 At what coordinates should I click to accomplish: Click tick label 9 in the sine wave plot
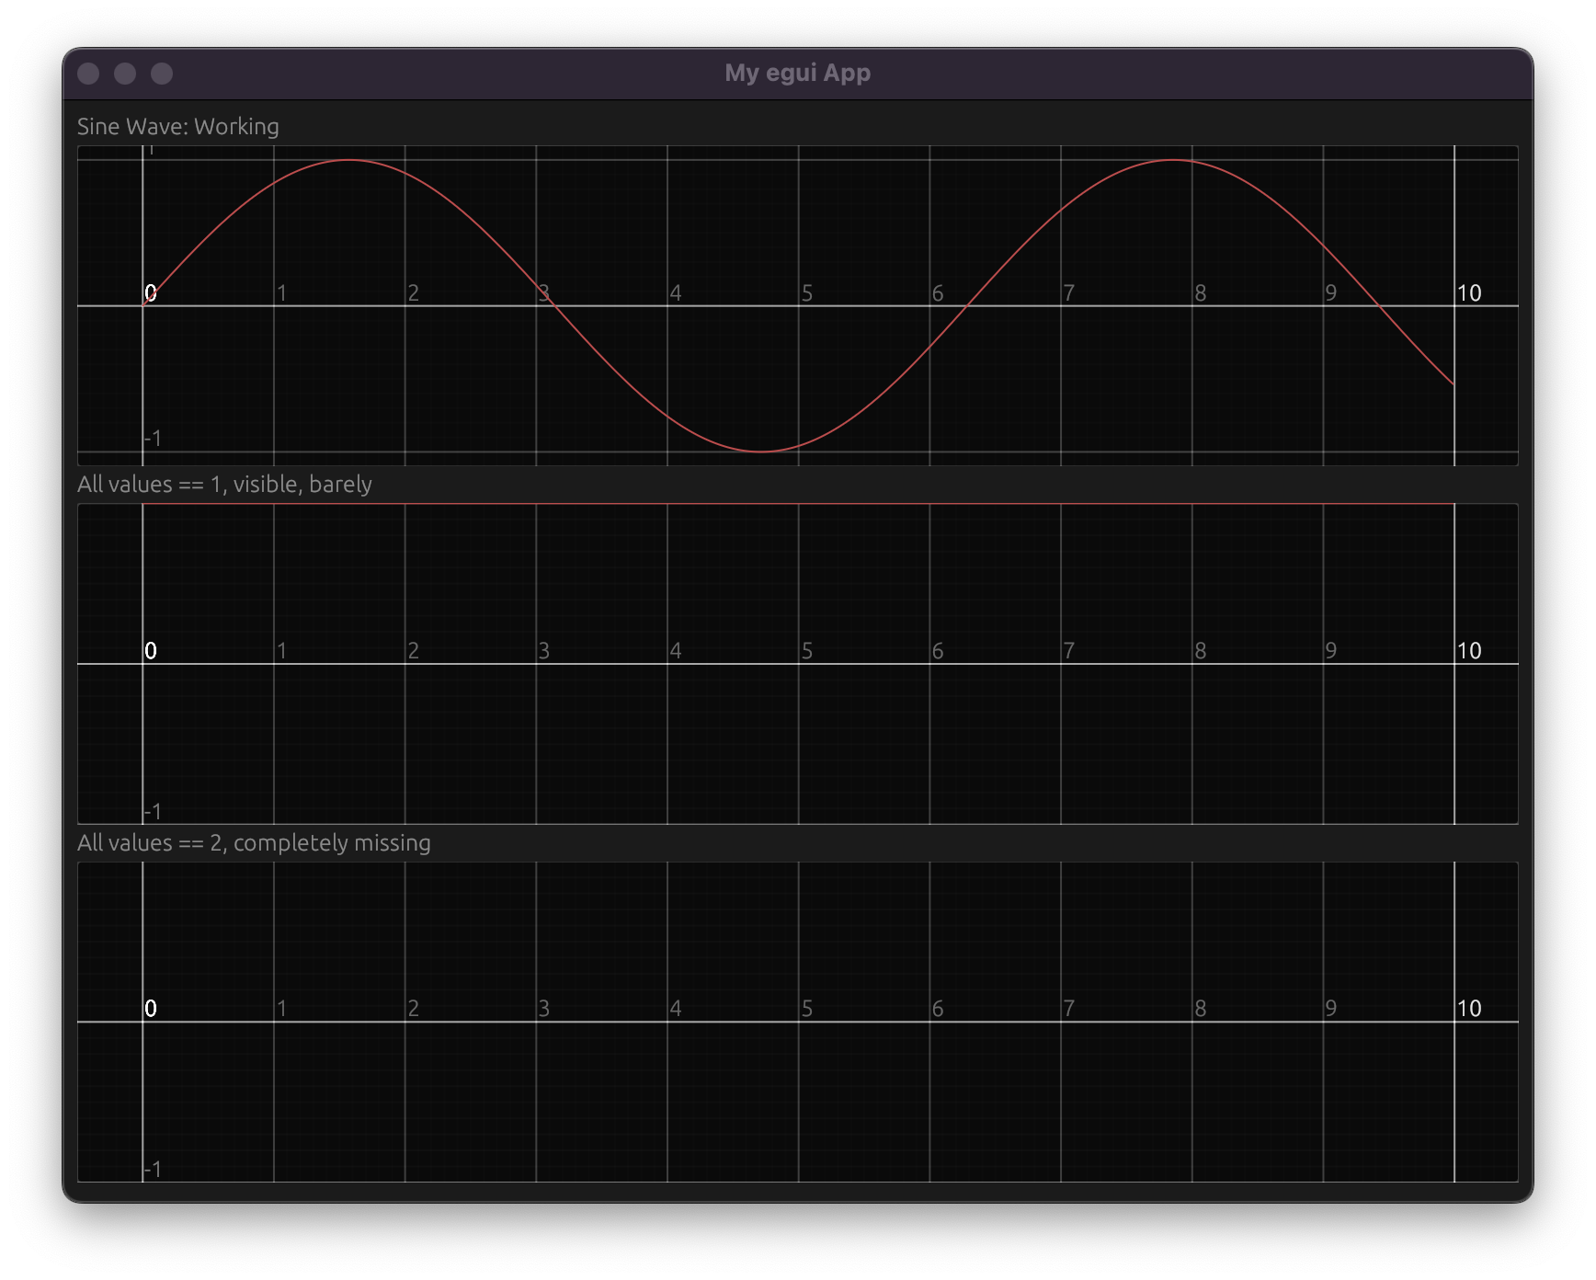tap(1331, 293)
